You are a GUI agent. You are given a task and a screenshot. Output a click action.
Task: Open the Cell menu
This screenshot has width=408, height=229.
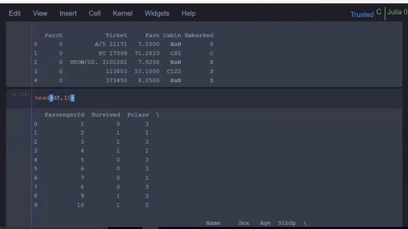point(95,13)
